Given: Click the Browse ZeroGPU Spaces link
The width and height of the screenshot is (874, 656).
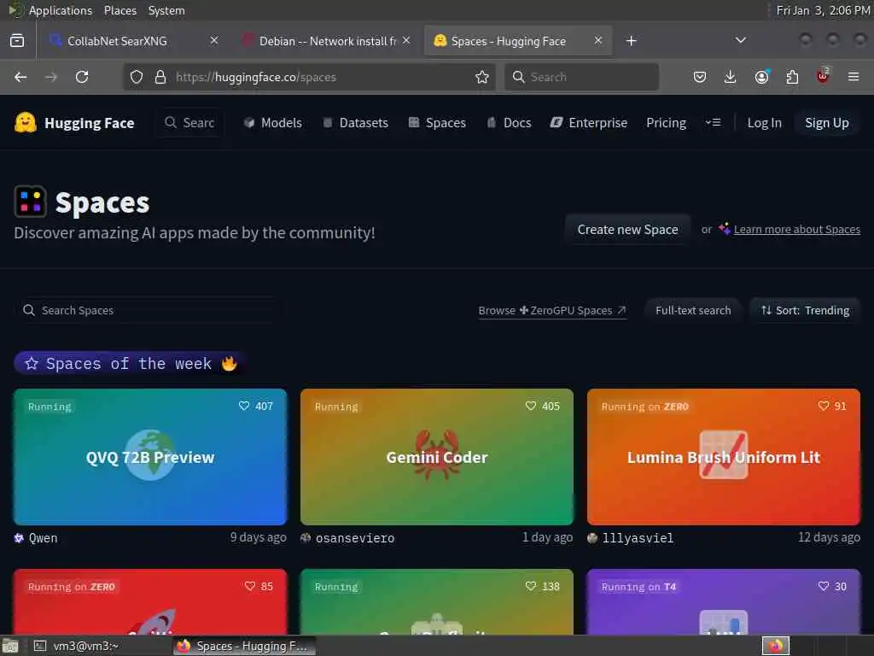Looking at the screenshot, I should tap(552, 310).
